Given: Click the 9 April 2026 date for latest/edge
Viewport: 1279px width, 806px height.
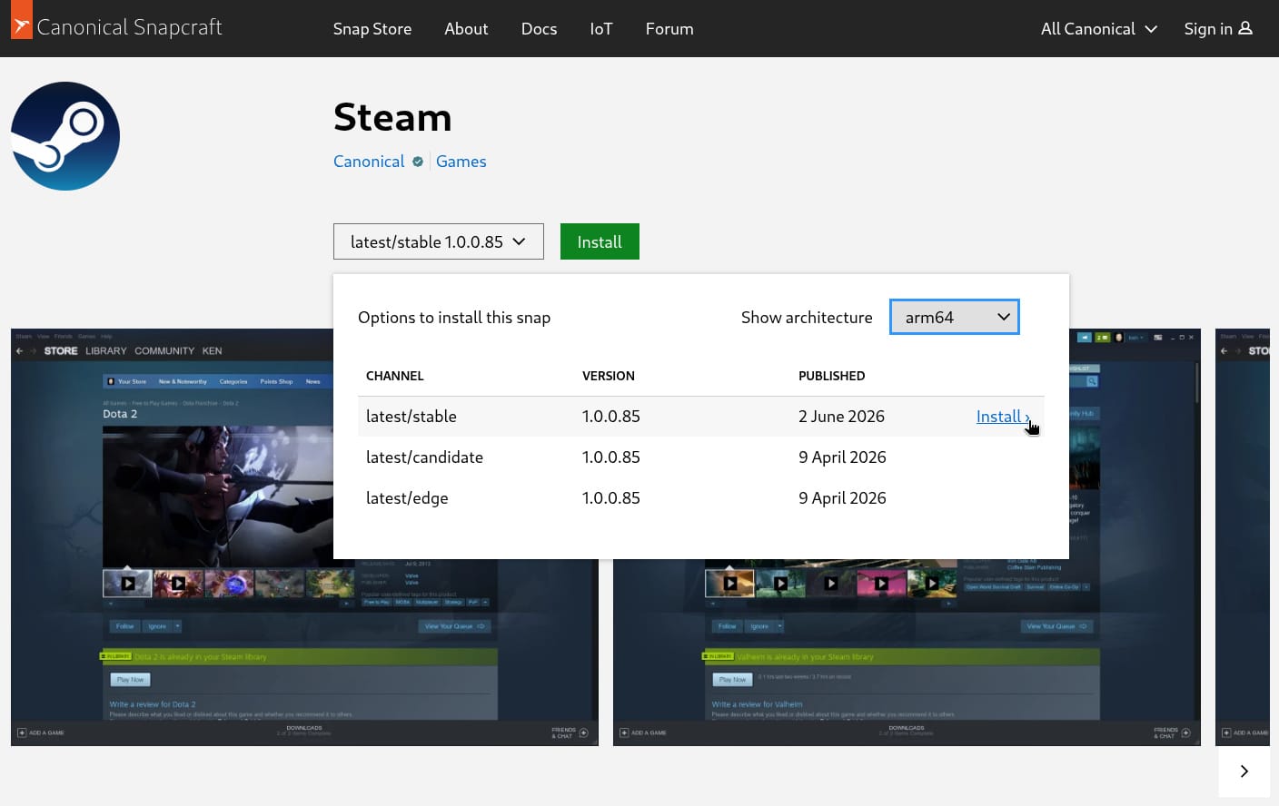Looking at the screenshot, I should [842, 498].
